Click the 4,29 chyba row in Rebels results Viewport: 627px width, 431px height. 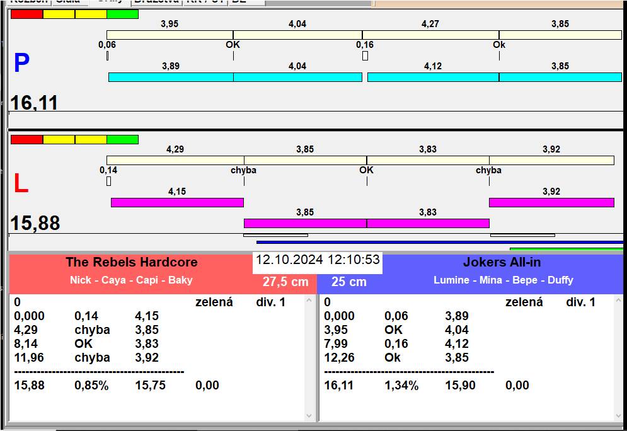(86, 330)
